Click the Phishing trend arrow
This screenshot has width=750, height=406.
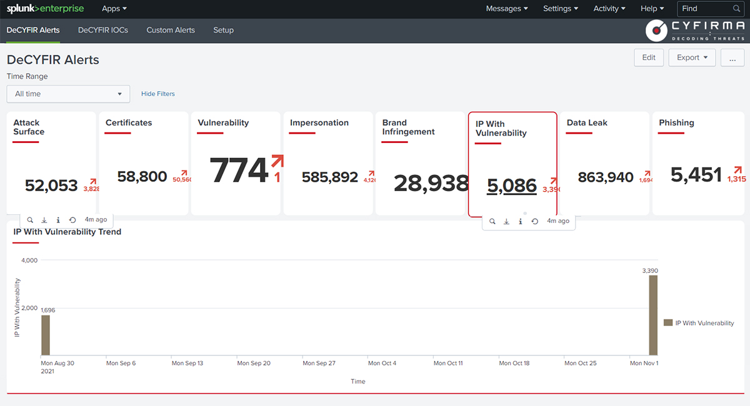coord(738,170)
